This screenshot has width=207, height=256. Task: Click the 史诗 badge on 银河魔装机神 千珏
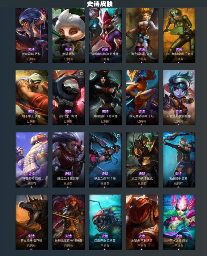142,112
